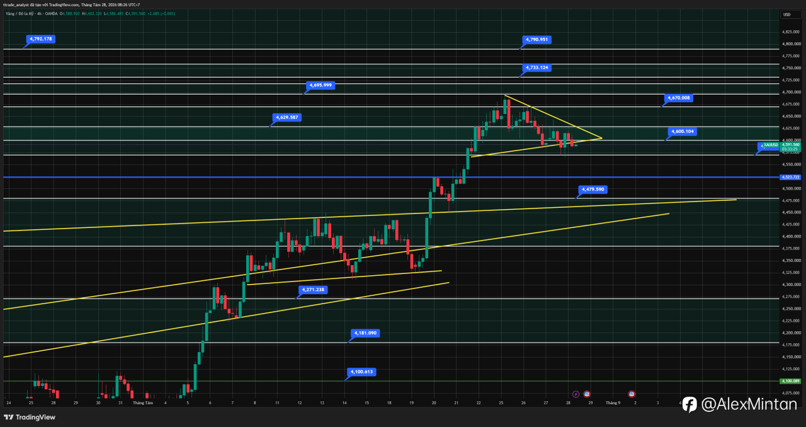The width and height of the screenshot is (806, 427).
Task: Click the 4,181.090 price callout
Action: pyautogui.click(x=365, y=333)
